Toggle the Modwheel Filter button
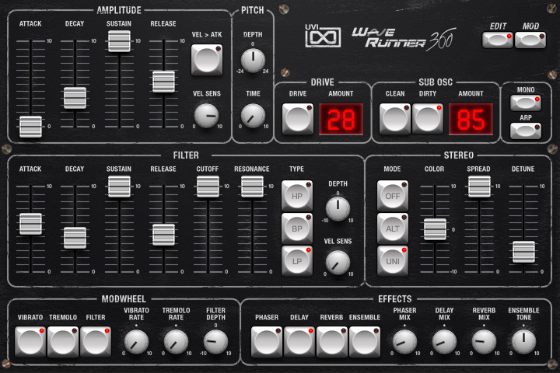The image size is (560, 373). click(x=96, y=342)
